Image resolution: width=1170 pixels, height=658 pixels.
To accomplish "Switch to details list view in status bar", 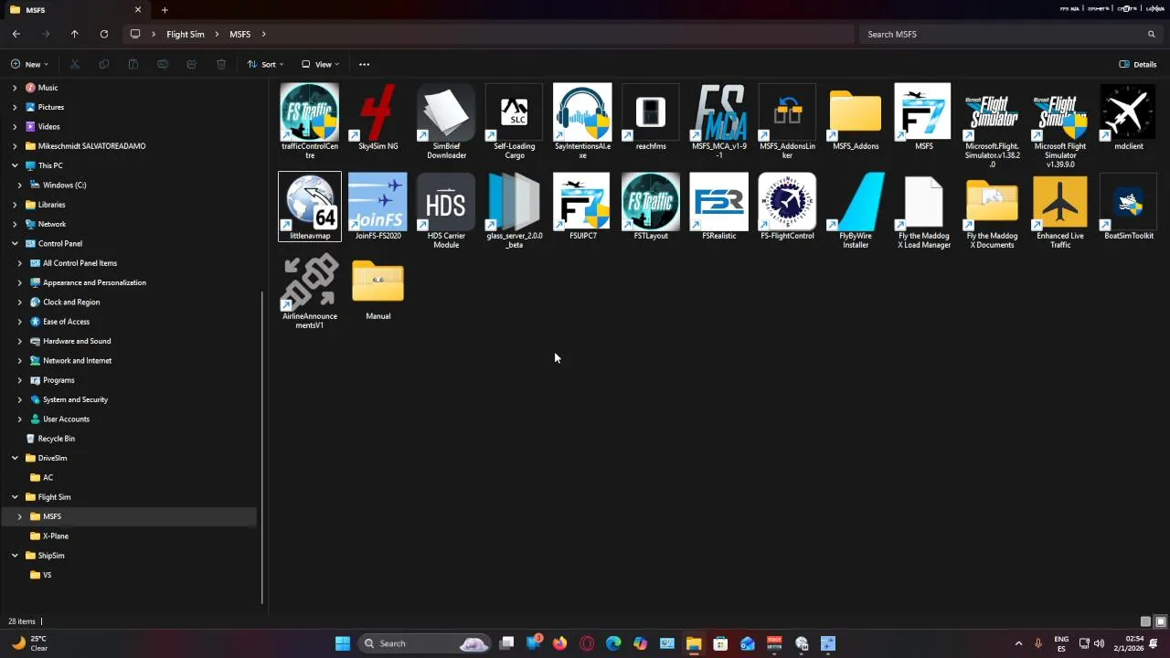I will [x=1145, y=621].
